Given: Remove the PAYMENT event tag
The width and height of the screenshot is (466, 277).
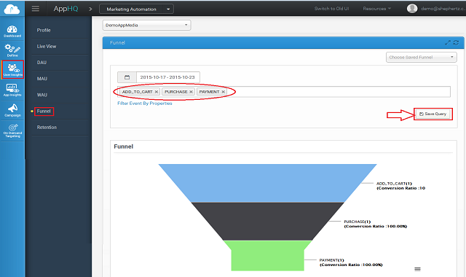Looking at the screenshot, I should click(224, 92).
